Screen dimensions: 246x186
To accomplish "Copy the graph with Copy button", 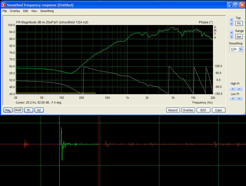I will click(219, 110).
